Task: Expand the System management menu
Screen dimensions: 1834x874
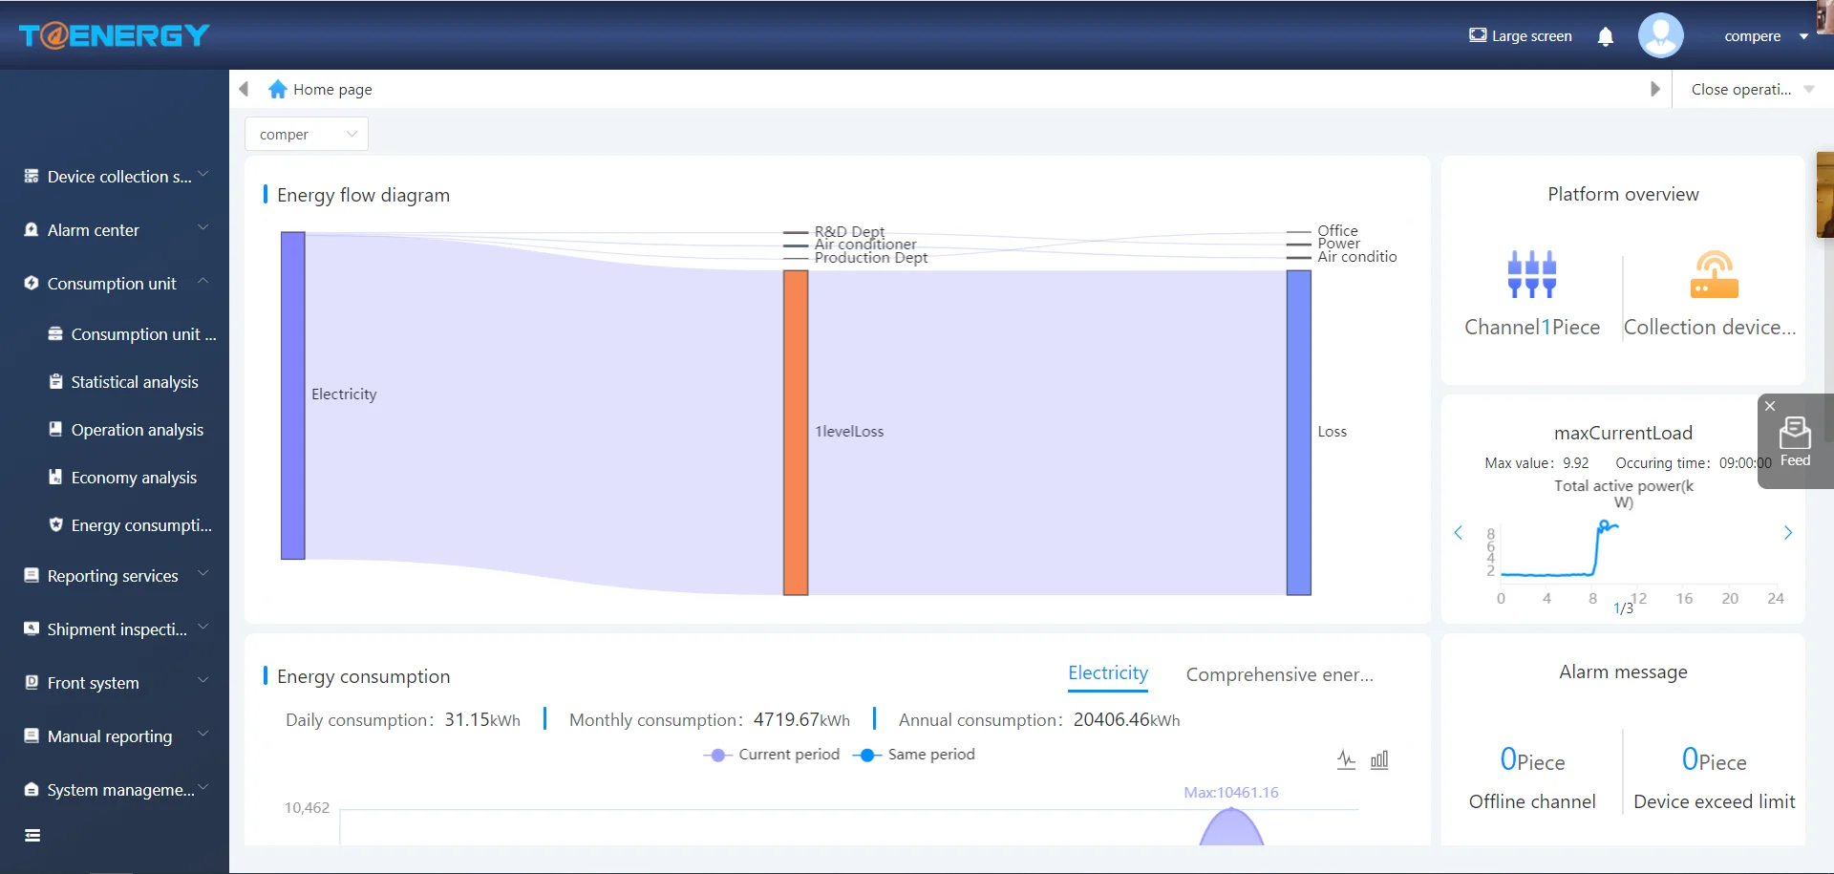Action: pyautogui.click(x=203, y=788)
